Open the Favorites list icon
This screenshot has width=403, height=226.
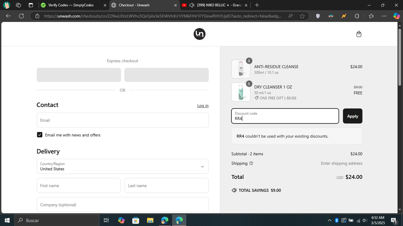(371, 16)
